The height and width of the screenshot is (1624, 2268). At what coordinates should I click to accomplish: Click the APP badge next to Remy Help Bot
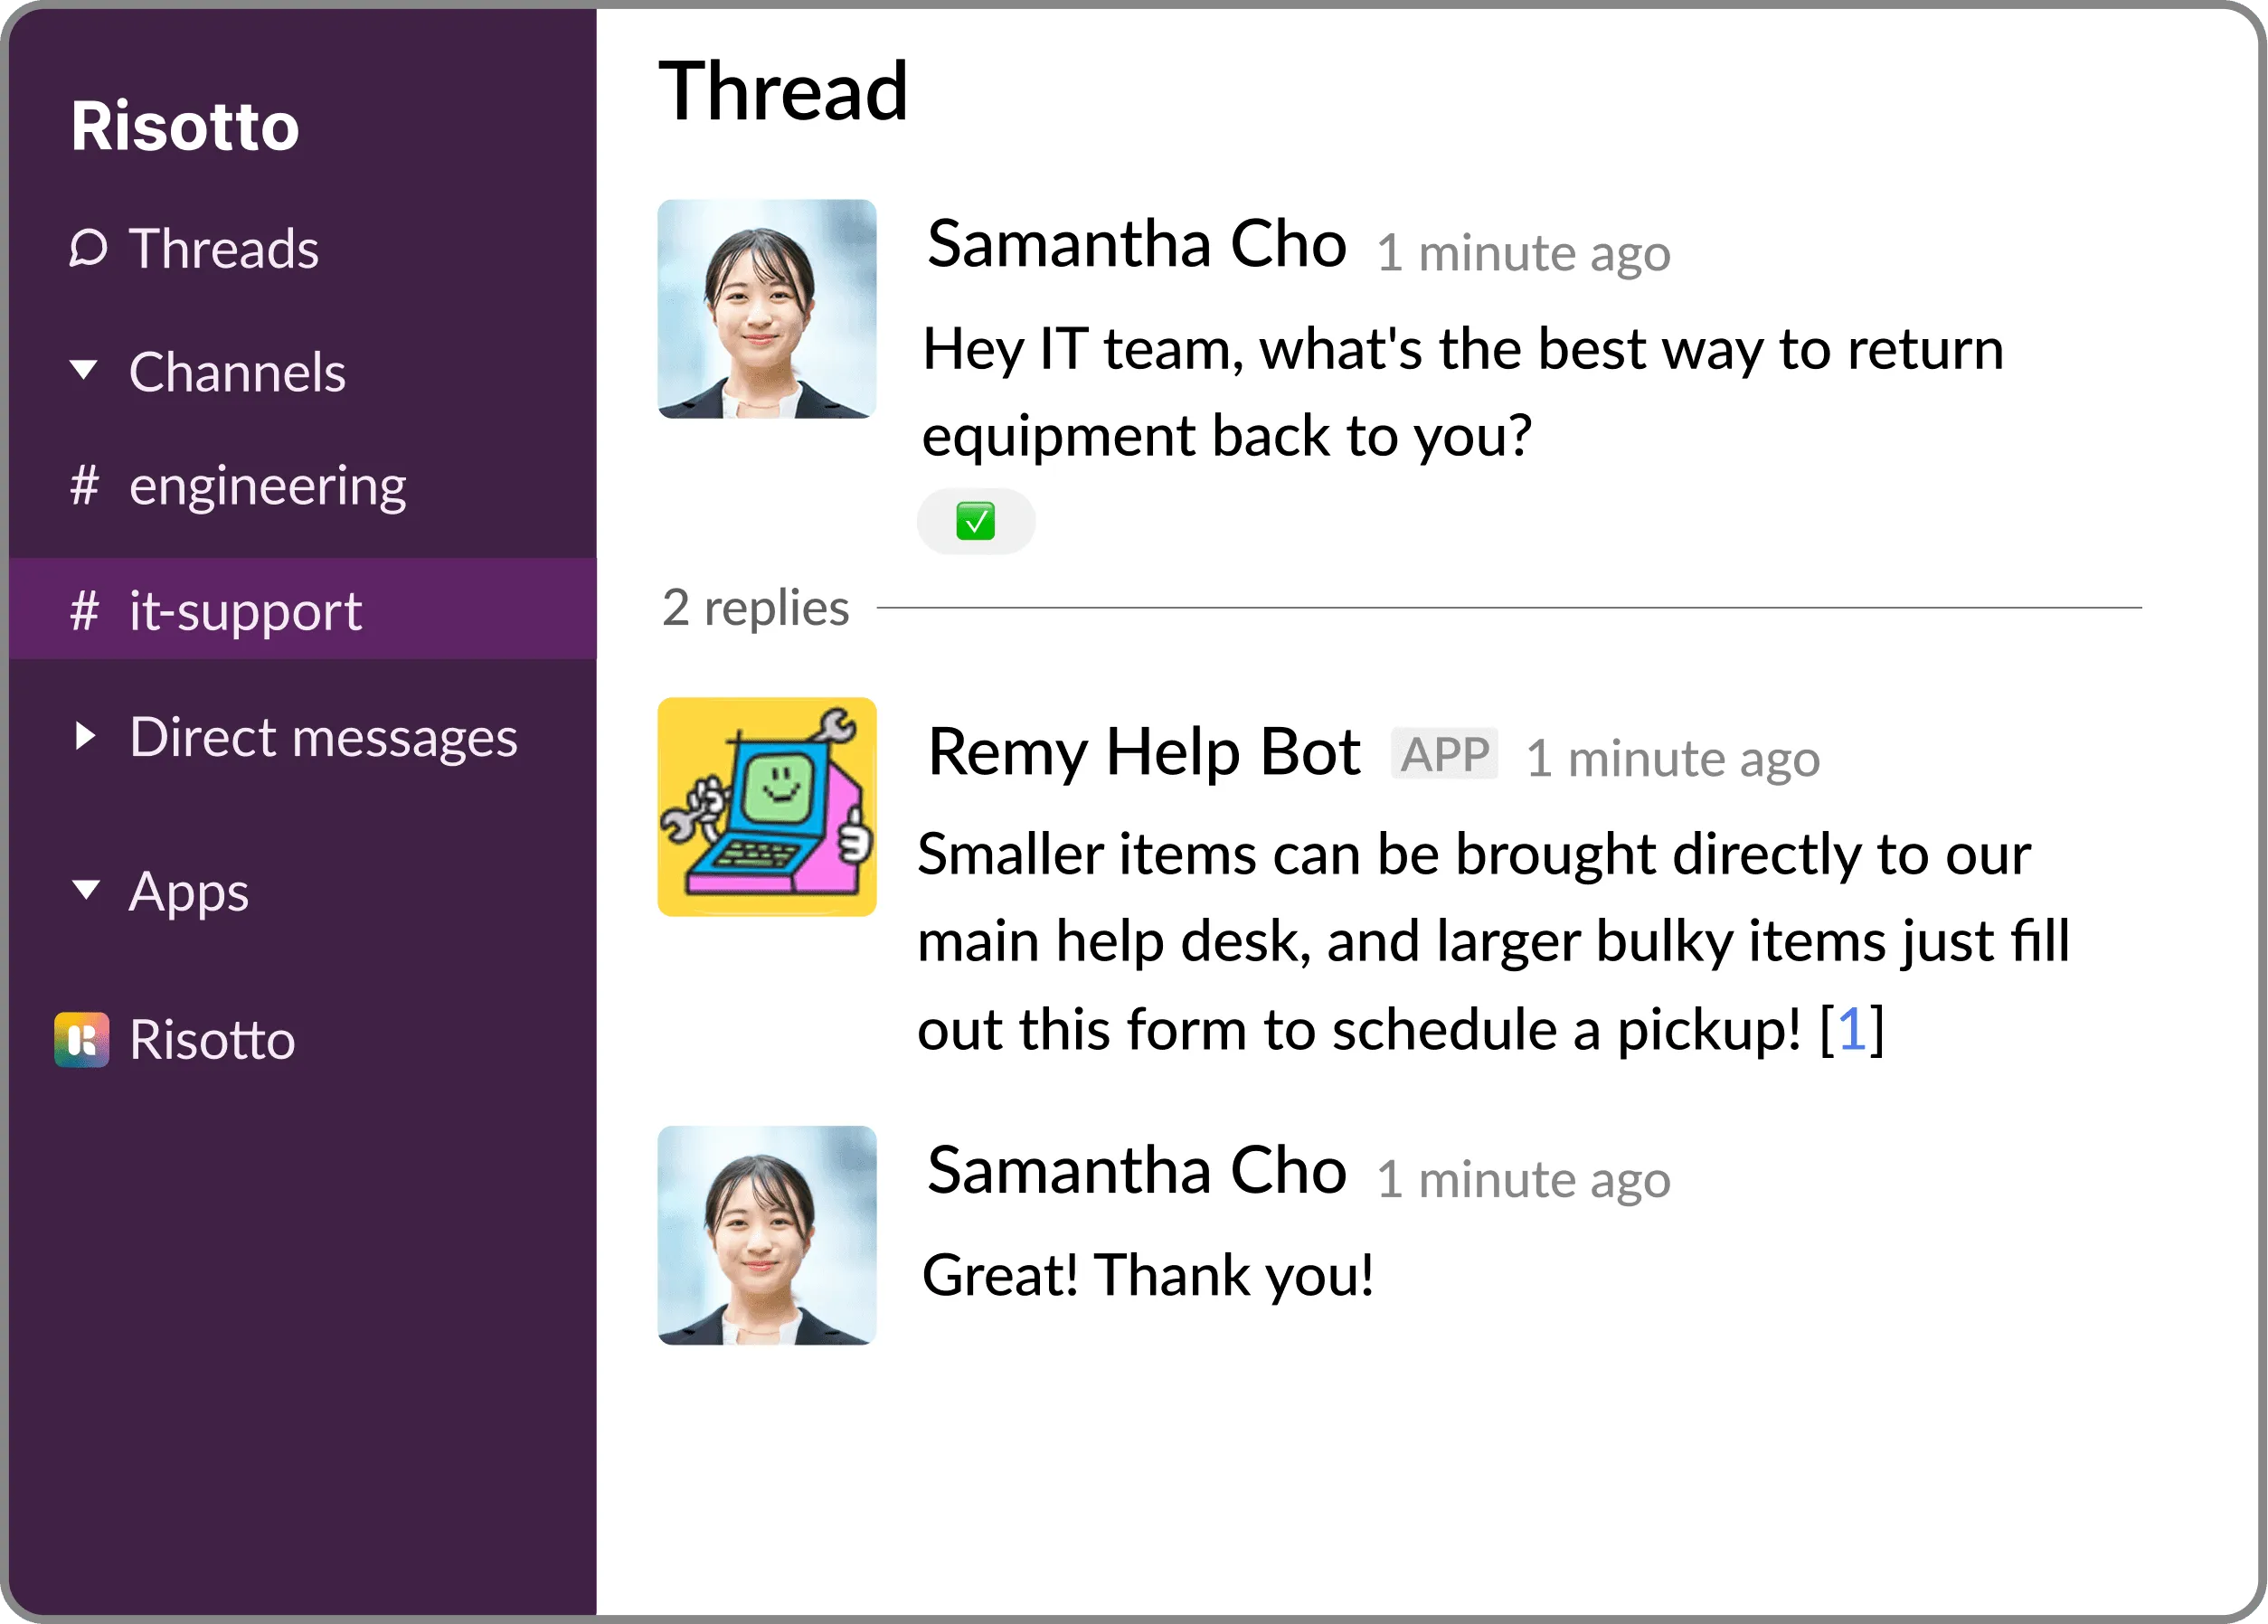tap(1443, 754)
